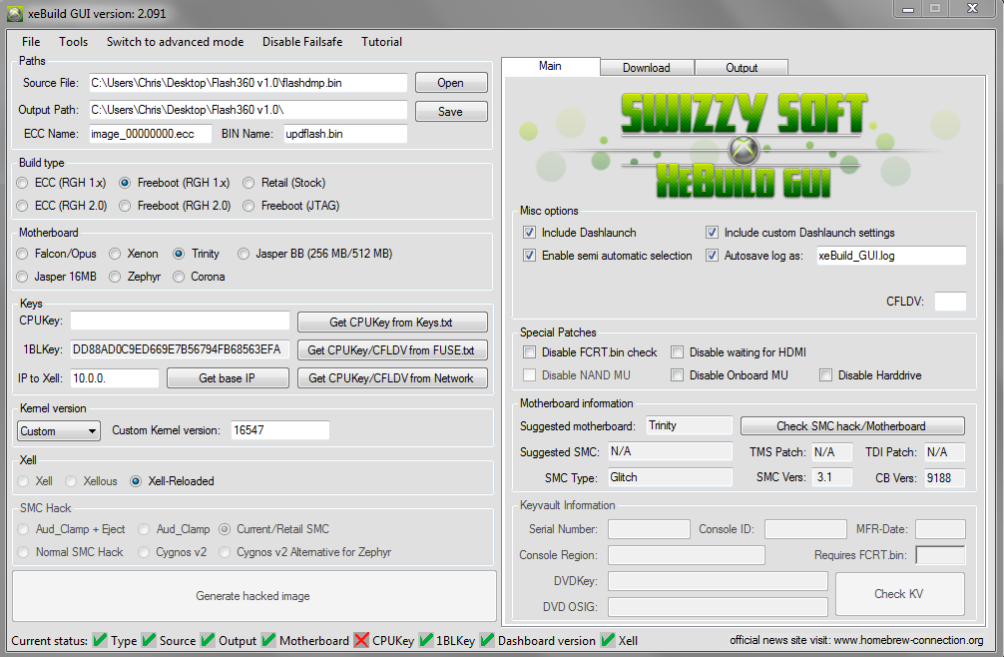Click Save button for Output Path
Image resolution: width=1004 pixels, height=657 pixels.
[x=451, y=112]
